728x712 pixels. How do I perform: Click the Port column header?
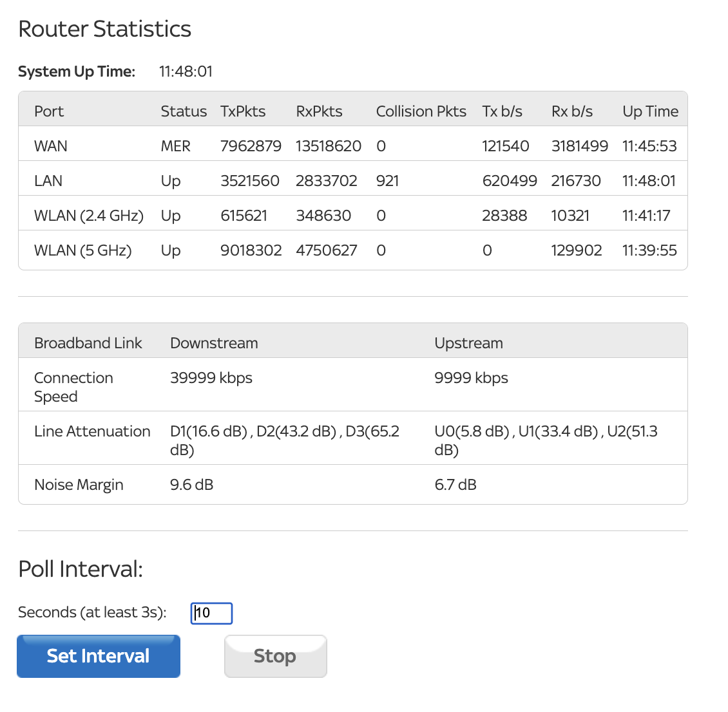click(x=48, y=111)
